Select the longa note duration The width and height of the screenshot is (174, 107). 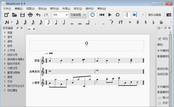click(x=88, y=23)
